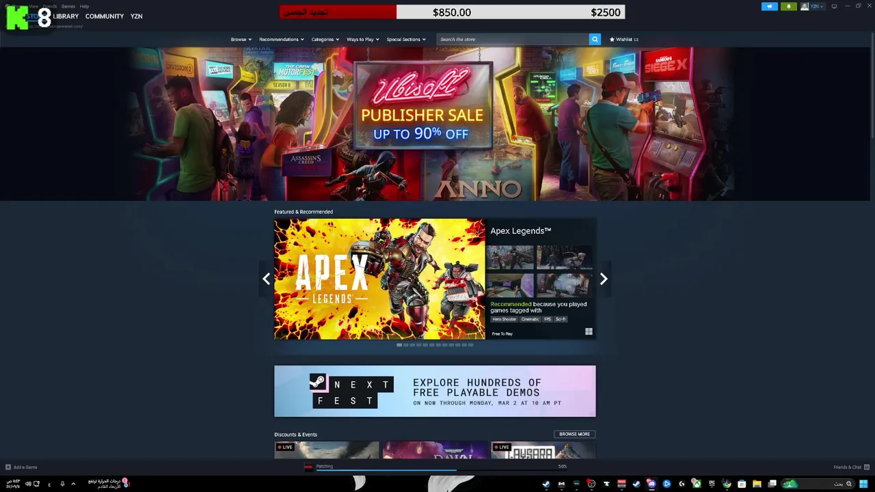The height and width of the screenshot is (492, 875).
Task: Open Microsoft Store from the taskbar
Action: coord(742,484)
